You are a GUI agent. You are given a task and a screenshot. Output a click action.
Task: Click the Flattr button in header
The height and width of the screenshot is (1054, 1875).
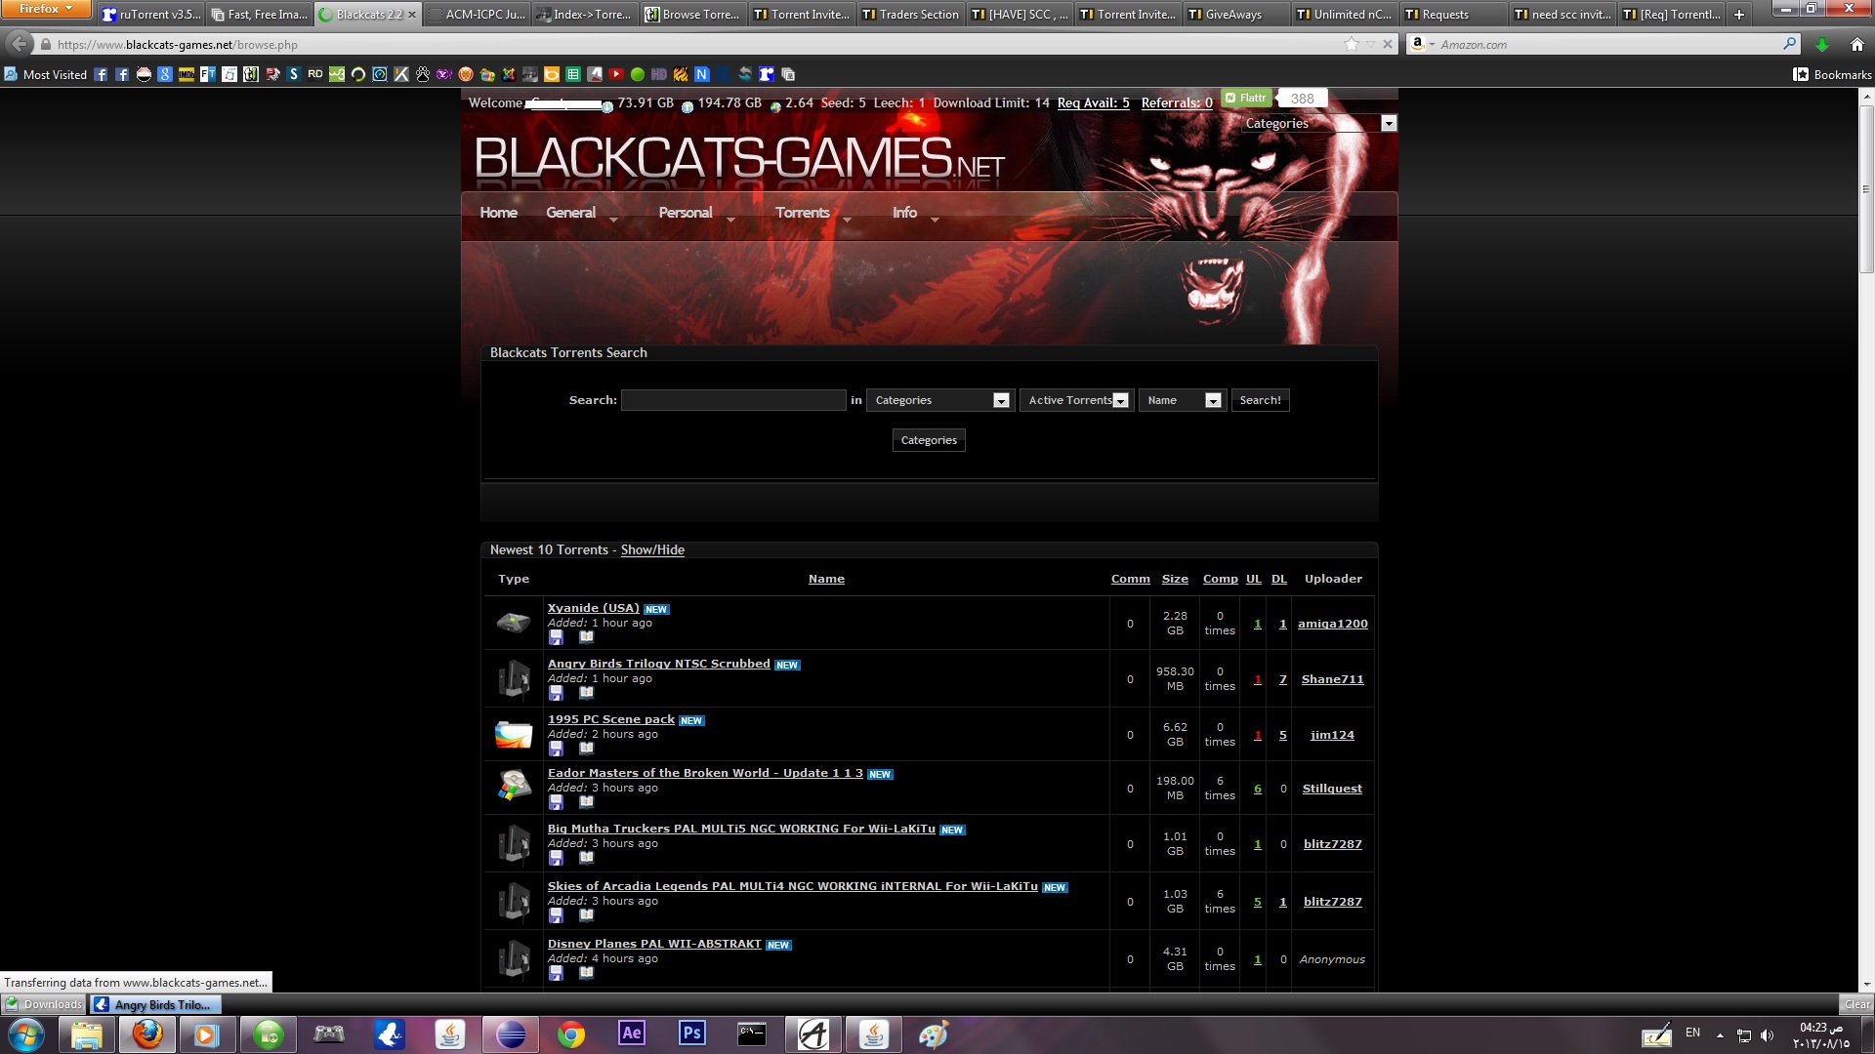coord(1246,98)
